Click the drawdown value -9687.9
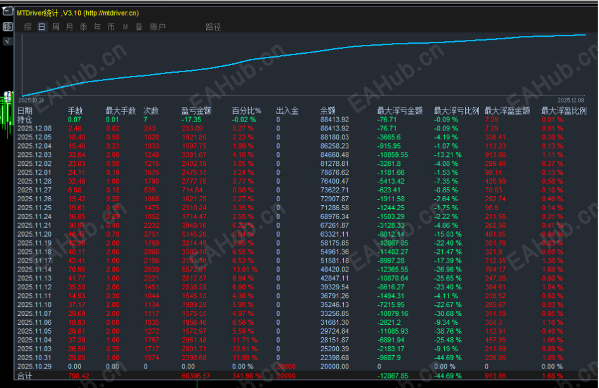Image resolution: width=599 pixels, height=388 pixels. point(389,358)
